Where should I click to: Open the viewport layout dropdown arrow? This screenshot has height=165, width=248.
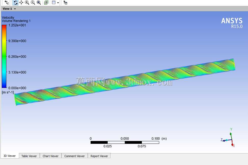[x=58, y=3]
